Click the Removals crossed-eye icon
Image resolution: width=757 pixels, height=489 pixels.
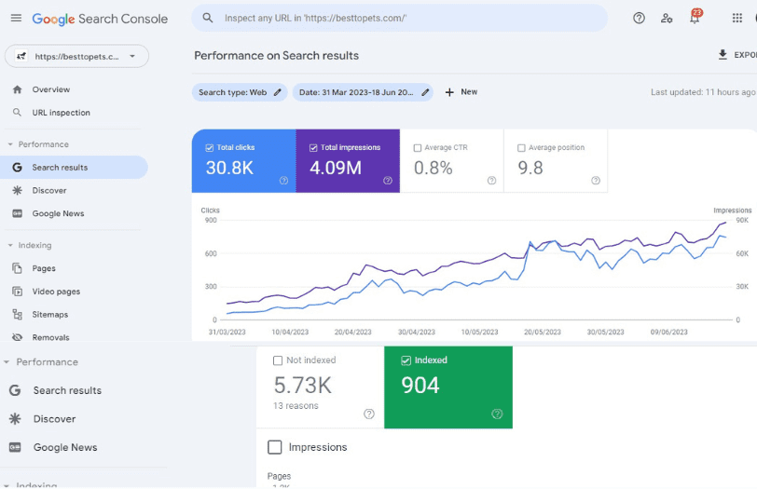pos(18,337)
